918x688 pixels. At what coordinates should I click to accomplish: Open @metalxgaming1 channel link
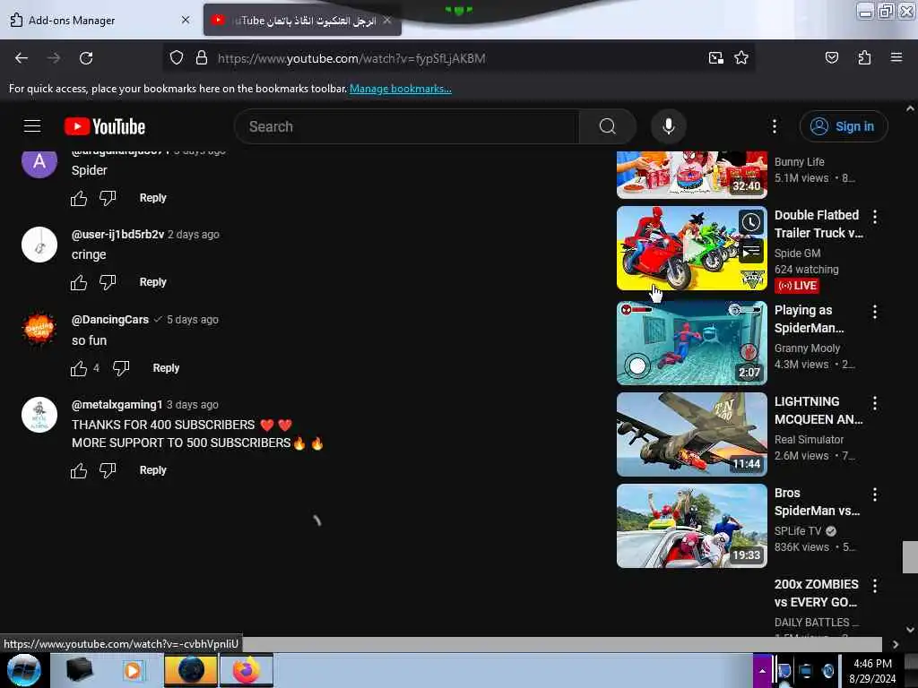(x=117, y=404)
